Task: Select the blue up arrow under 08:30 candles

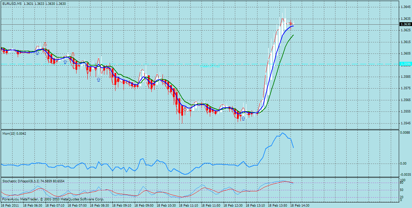Action: 98,79
